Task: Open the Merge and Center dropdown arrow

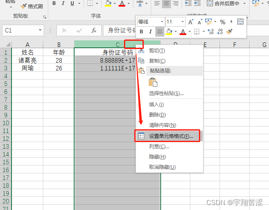Action: (x=244, y=3)
